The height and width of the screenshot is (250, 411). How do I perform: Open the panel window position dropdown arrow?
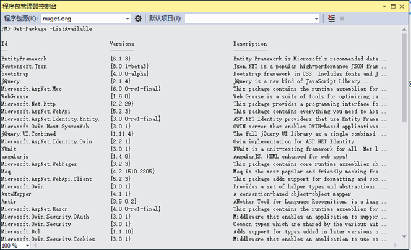[x=384, y=6]
